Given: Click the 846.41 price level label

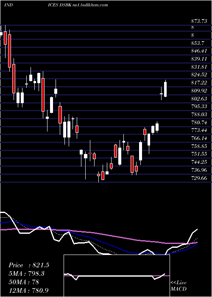Looking at the screenshot, I should (199, 51).
